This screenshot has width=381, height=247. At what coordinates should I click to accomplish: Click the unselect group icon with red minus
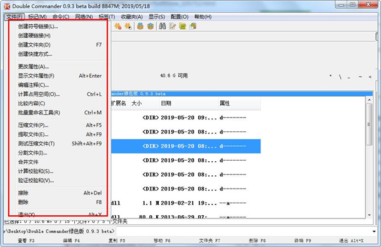[x=118, y=26]
